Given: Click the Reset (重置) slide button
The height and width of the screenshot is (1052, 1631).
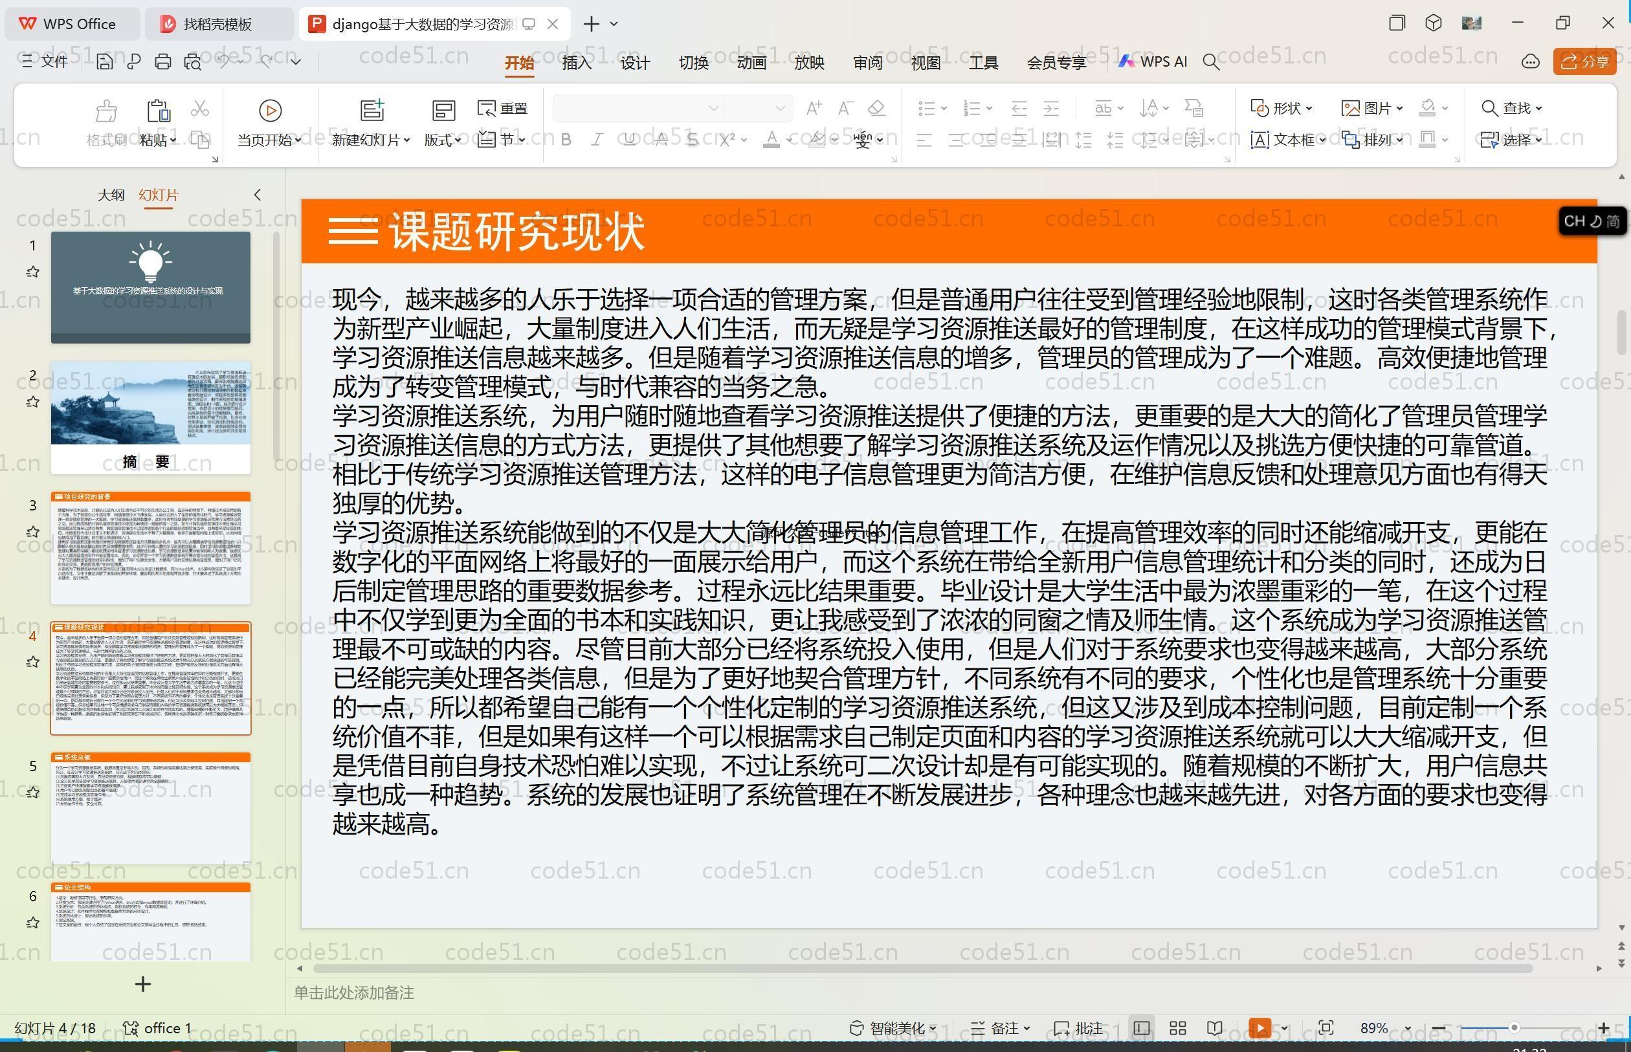Looking at the screenshot, I should pos(503,108).
